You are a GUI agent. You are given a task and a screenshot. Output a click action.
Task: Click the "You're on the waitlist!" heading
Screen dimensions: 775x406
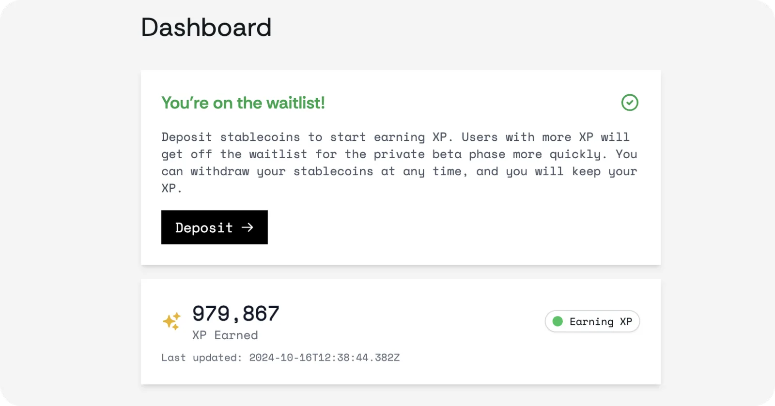[243, 103]
